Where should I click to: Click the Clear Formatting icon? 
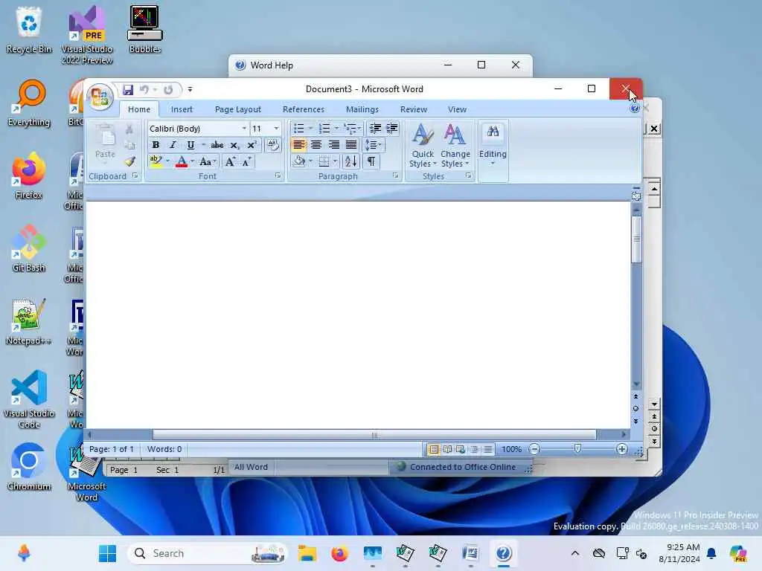tap(273, 145)
